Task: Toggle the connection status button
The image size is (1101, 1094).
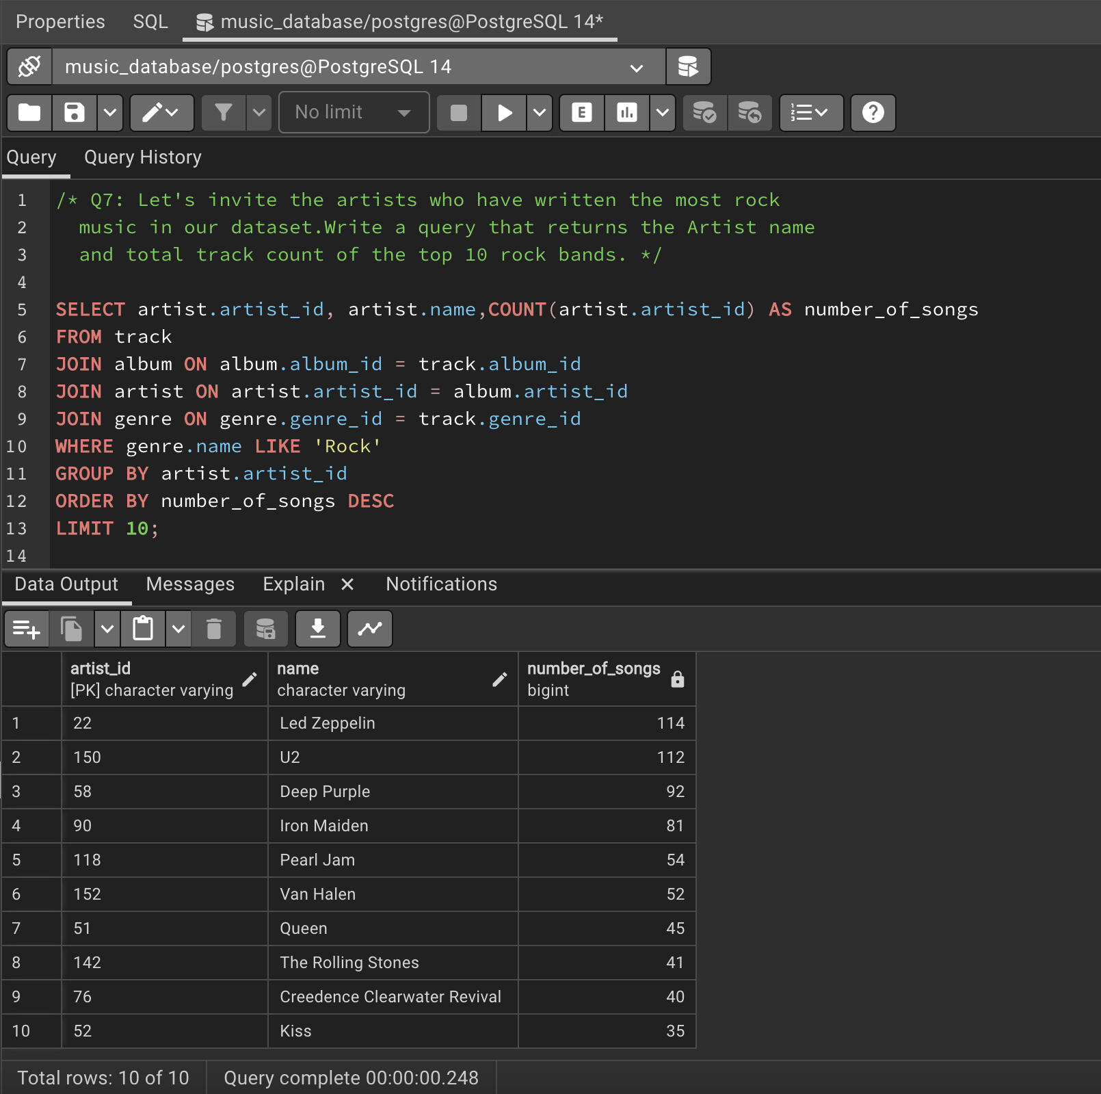Action: (x=29, y=67)
